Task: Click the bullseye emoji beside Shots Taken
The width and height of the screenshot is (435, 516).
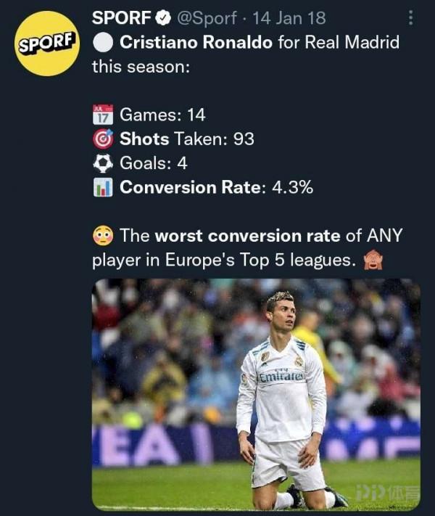Action: click(103, 139)
